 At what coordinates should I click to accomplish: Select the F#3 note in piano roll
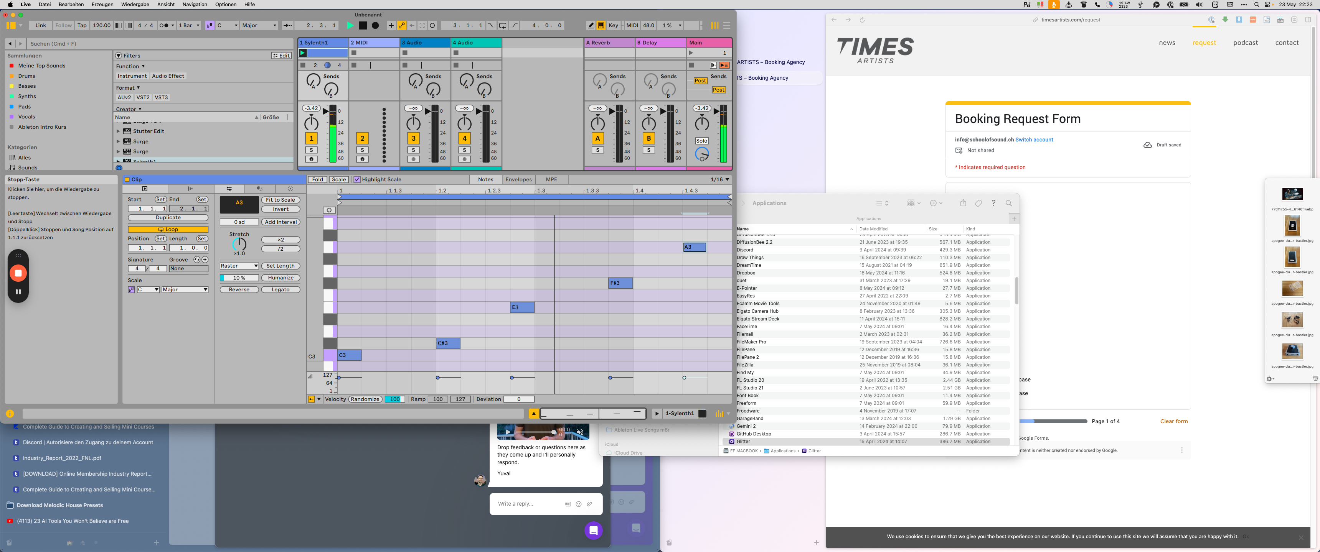(x=620, y=283)
